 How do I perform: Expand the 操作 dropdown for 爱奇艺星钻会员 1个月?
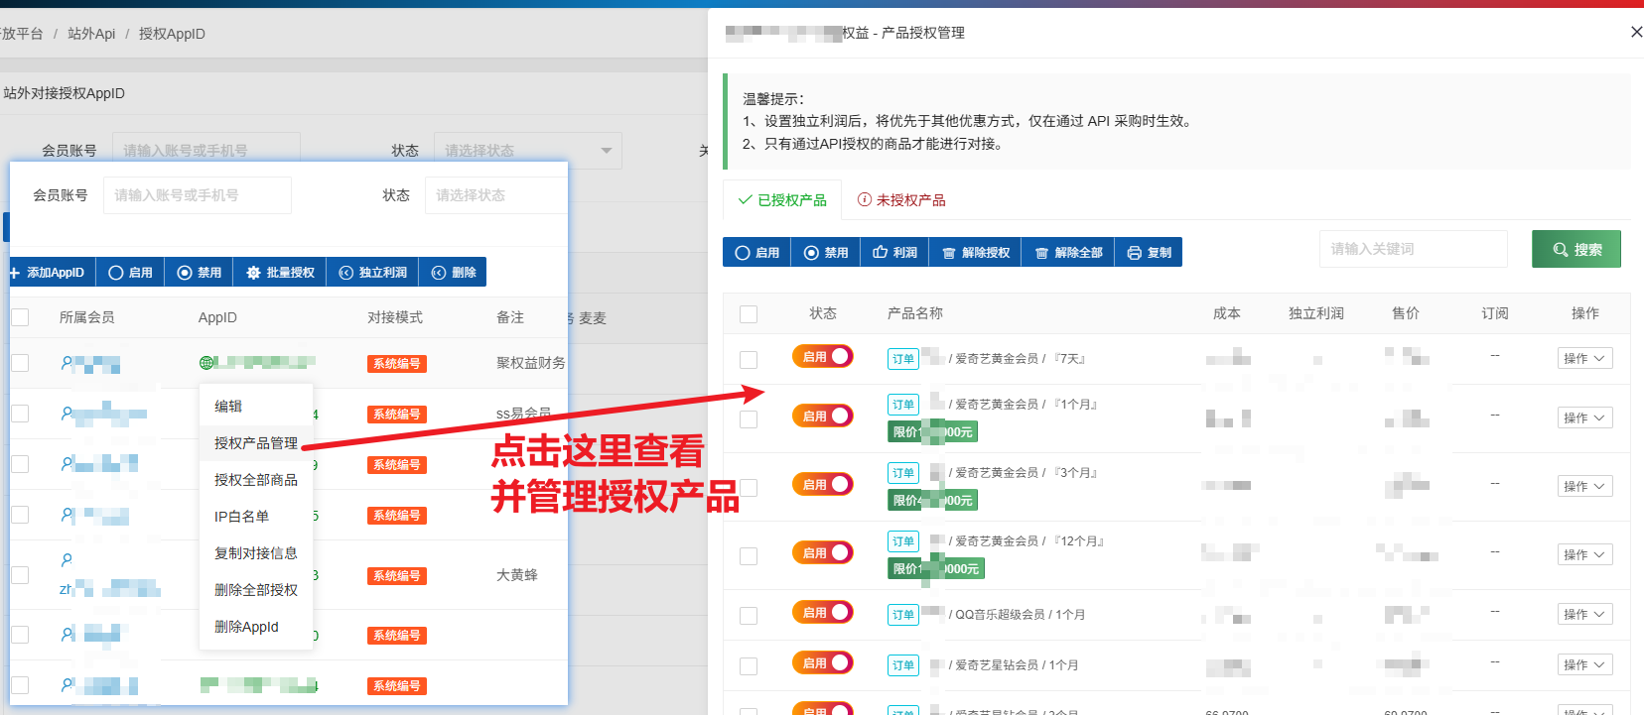(x=1584, y=665)
